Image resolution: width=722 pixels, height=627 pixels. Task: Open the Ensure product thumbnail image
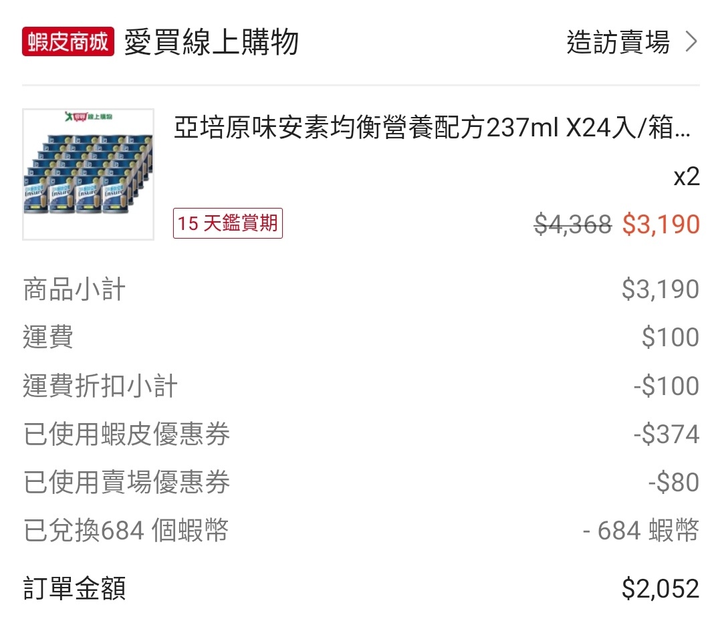click(x=88, y=174)
